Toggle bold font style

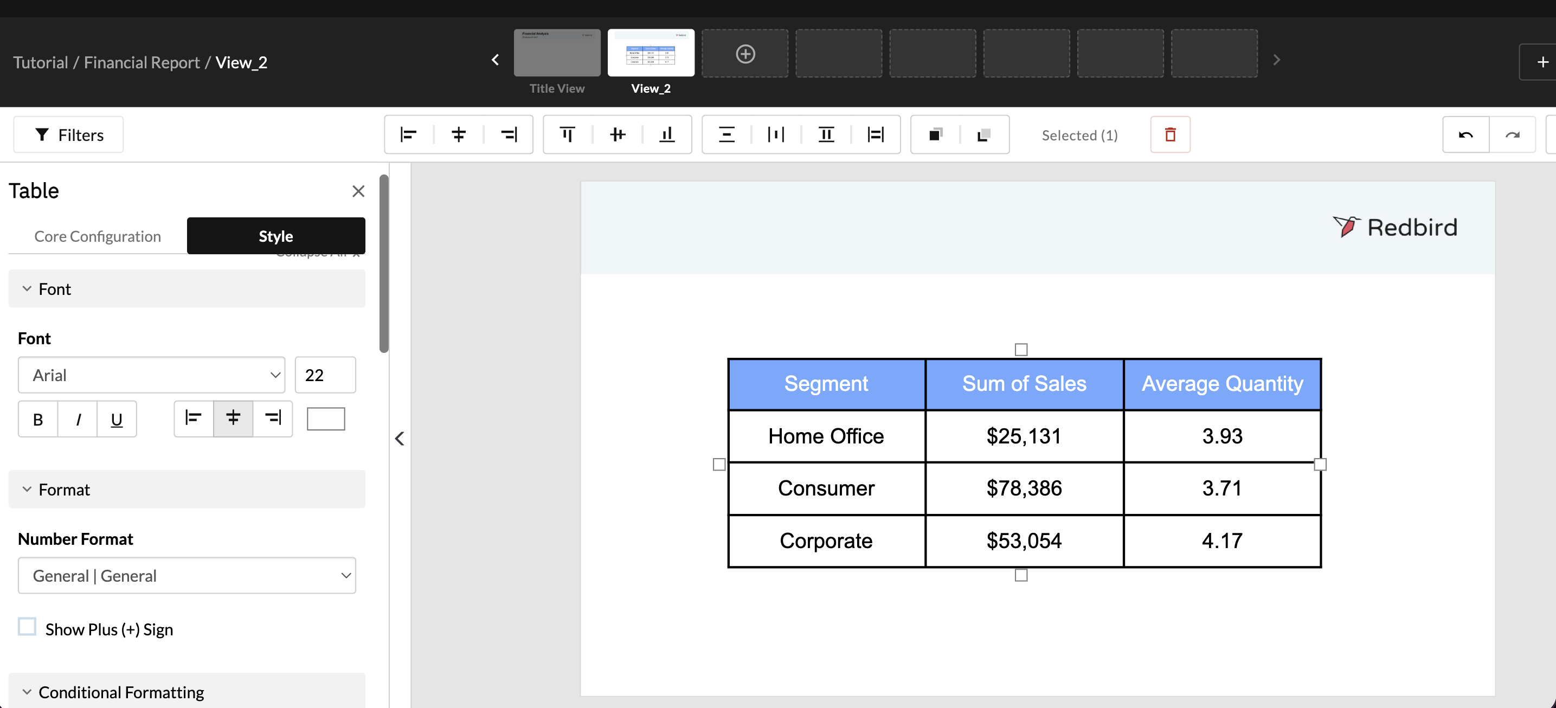[x=38, y=419]
